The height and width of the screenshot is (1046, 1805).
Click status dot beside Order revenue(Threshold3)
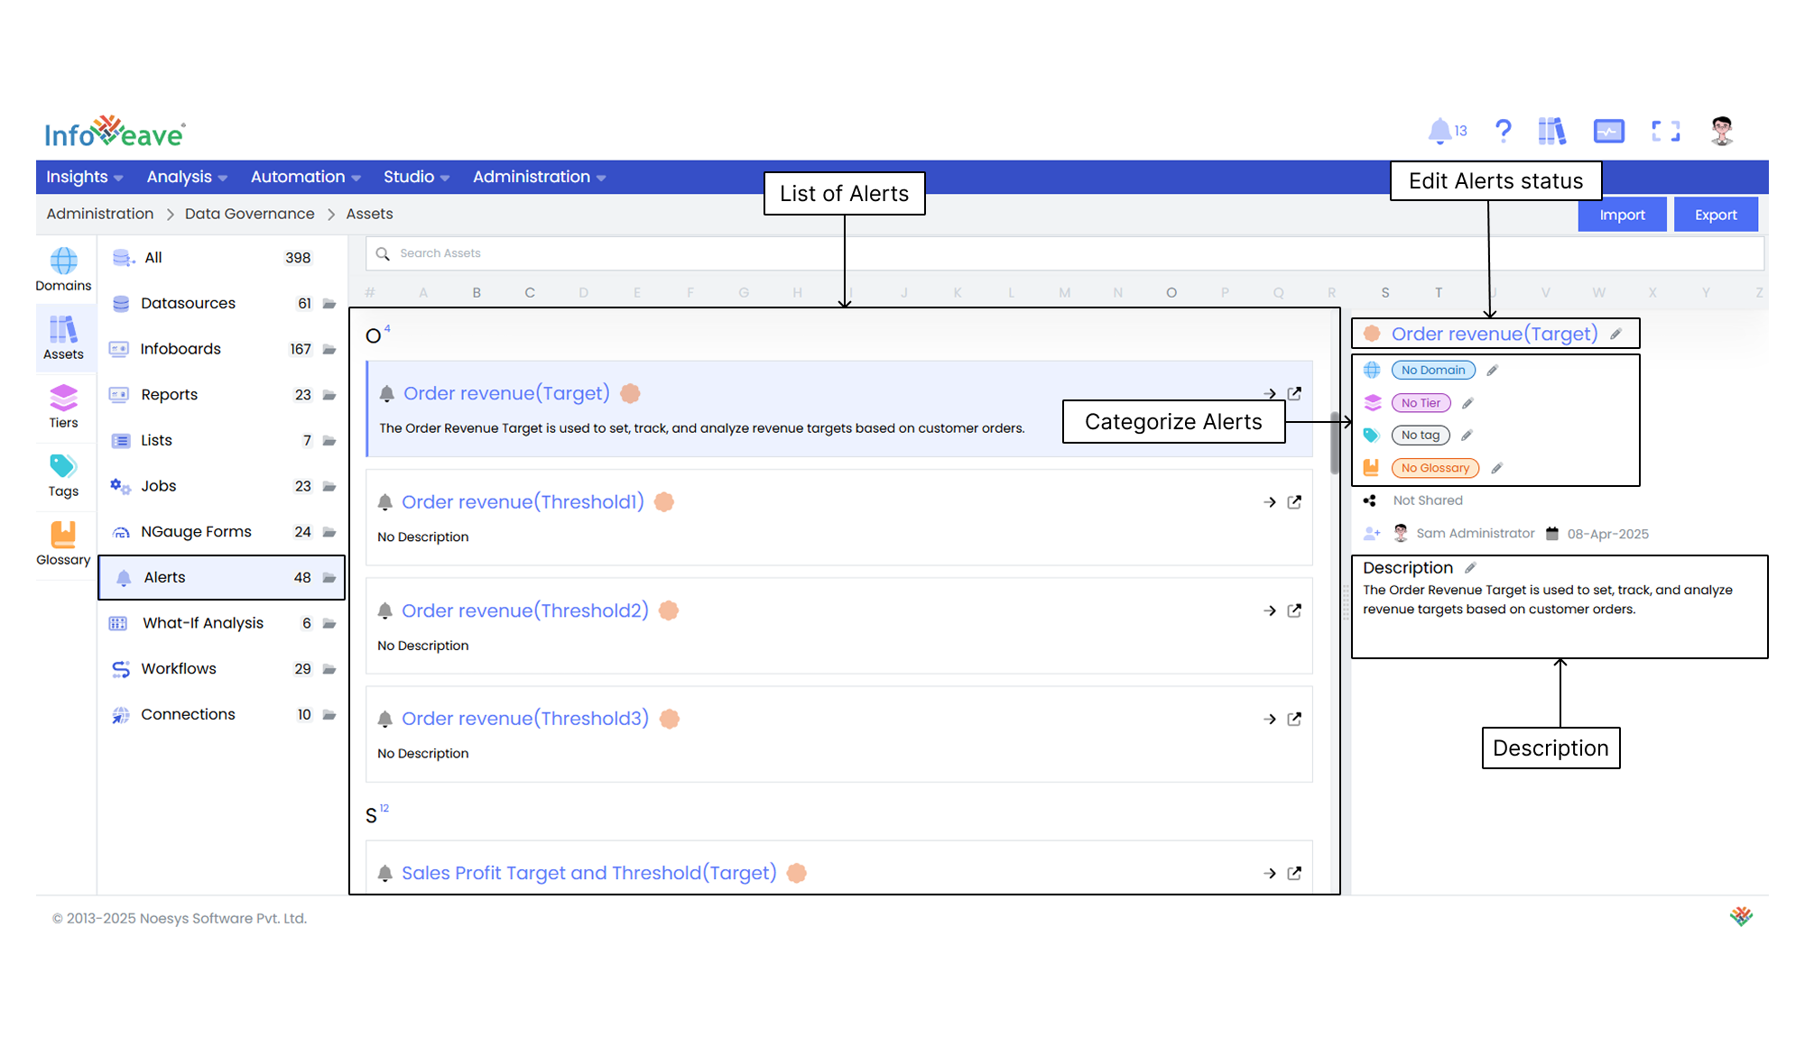[669, 719]
